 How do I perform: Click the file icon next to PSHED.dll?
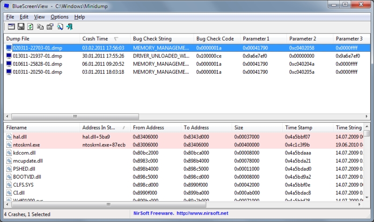click(9, 169)
